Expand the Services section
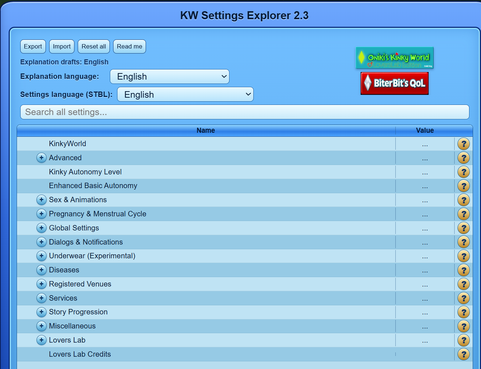Screen dimensions: 481x369 (42, 298)
